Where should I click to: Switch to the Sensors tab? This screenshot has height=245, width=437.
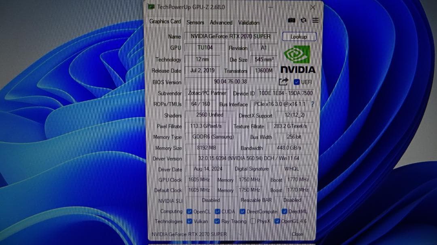point(195,23)
